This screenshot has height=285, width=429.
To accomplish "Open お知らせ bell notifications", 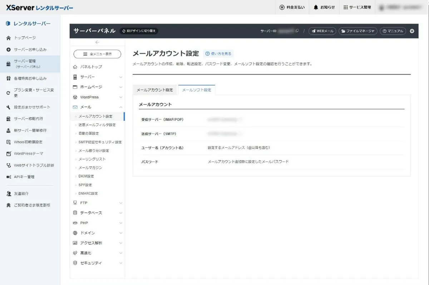I will point(324,7).
